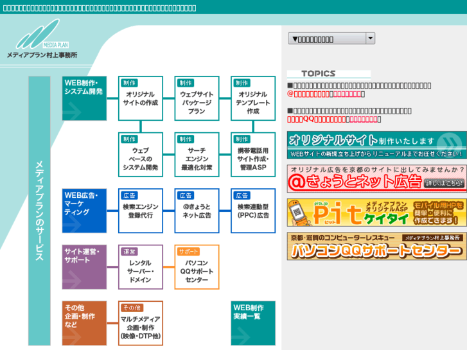Open 携帯電話用サイト作成・管理ASP box

(x=253, y=155)
